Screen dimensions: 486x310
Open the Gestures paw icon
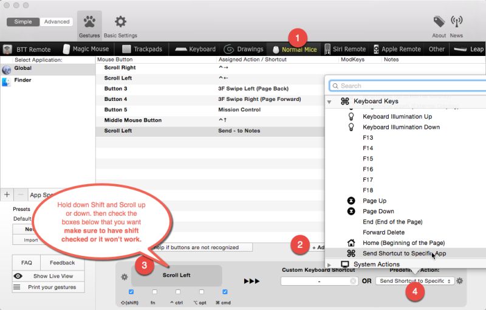click(89, 22)
